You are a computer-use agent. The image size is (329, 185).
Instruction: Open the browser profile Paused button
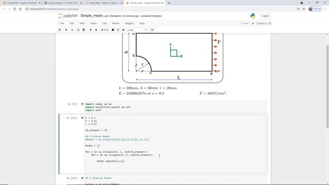click(315, 9)
